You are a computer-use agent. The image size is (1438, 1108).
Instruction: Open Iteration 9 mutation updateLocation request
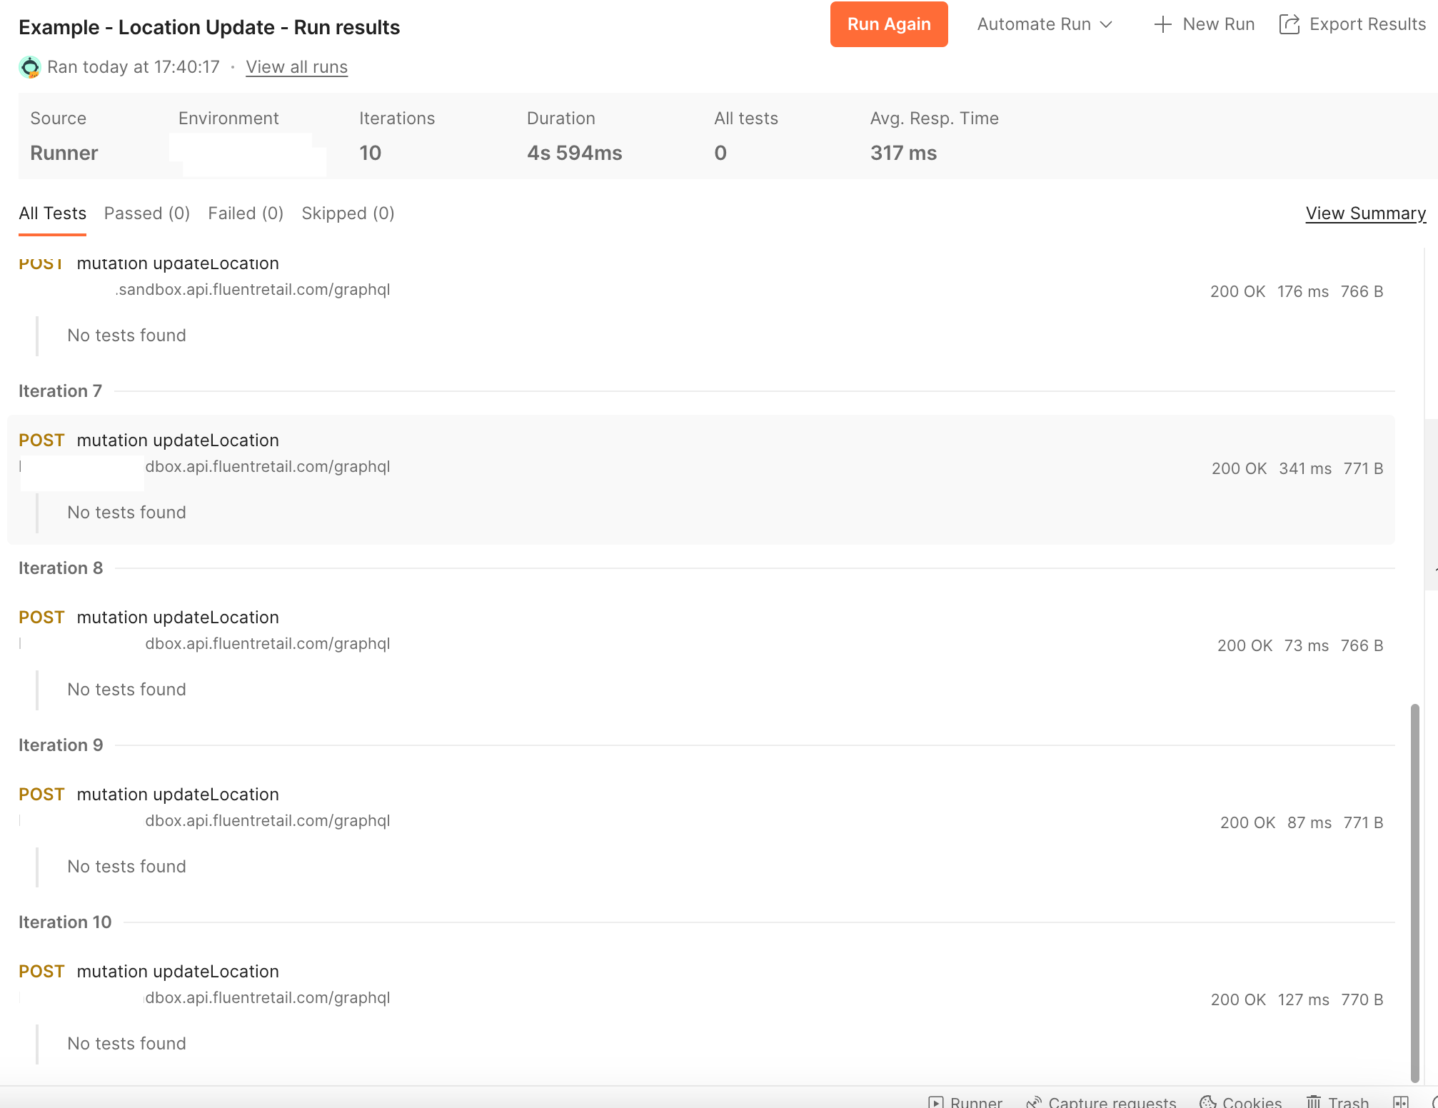[x=178, y=795]
